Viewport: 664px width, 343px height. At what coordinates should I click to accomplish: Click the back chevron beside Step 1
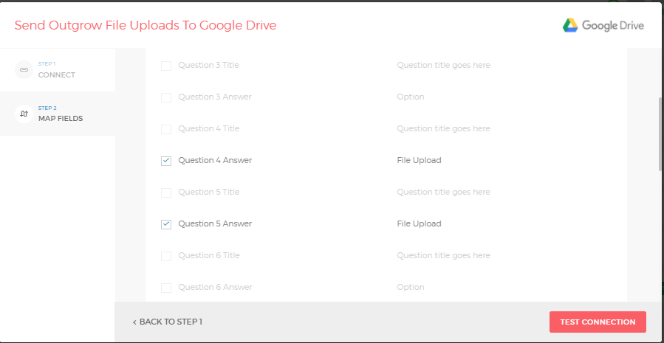point(134,322)
